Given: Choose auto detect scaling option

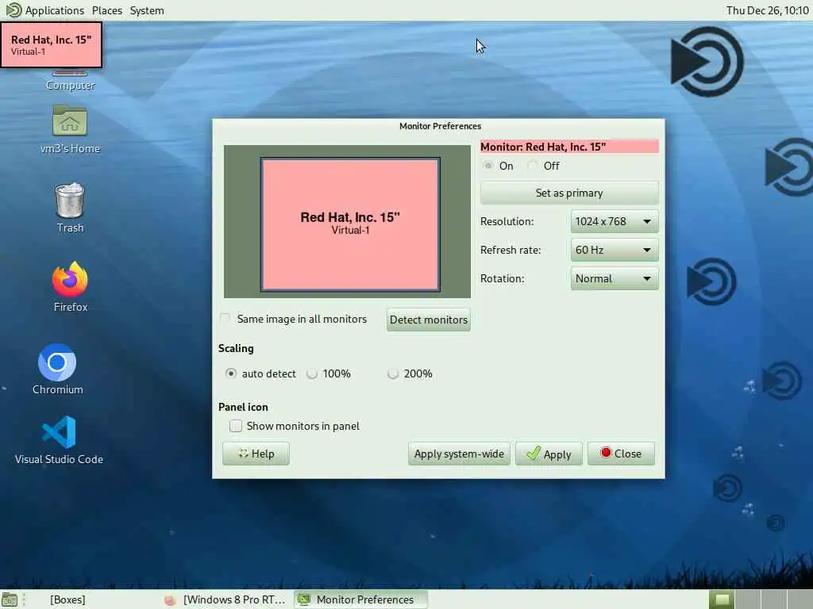Looking at the screenshot, I should 231,373.
